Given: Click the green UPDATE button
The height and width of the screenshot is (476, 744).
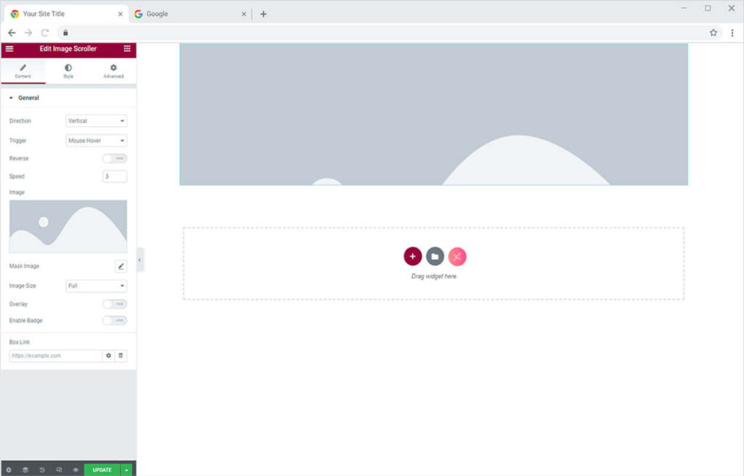Looking at the screenshot, I should 102,470.
